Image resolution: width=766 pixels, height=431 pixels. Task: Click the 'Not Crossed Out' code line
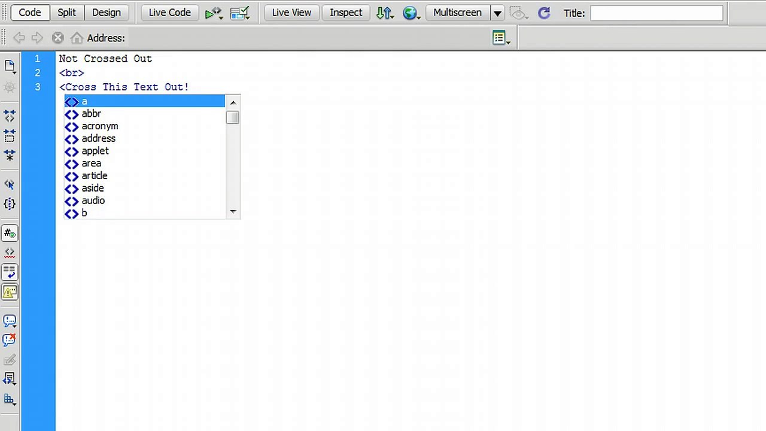pos(105,59)
